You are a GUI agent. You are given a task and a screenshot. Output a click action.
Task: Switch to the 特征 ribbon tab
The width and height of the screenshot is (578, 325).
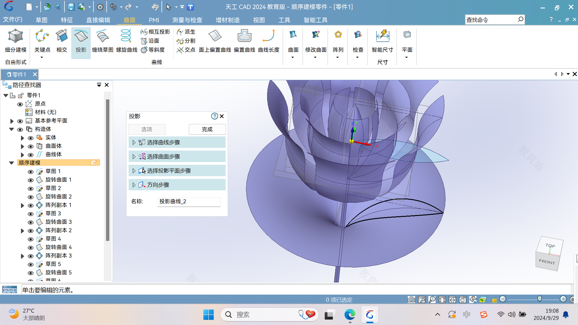pos(67,20)
